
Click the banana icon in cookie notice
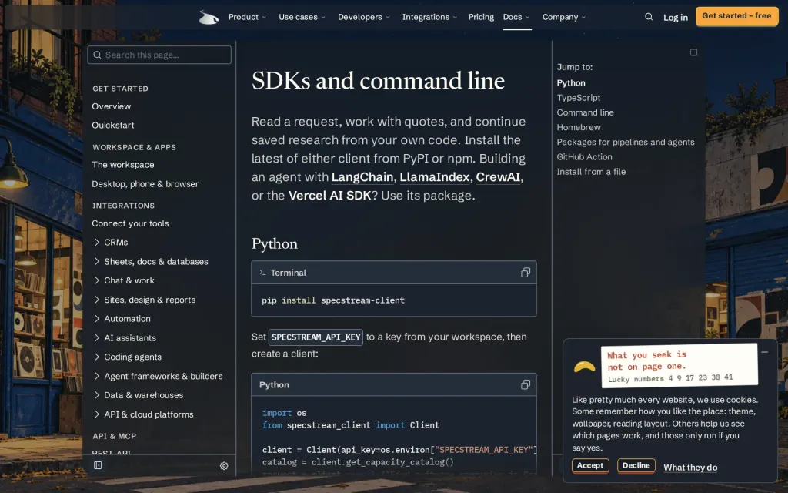585,367
